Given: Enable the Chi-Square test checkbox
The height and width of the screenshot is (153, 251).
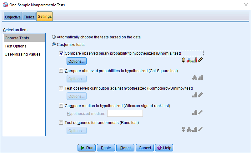Looking at the screenshot, I should pyautogui.click(x=61, y=71).
